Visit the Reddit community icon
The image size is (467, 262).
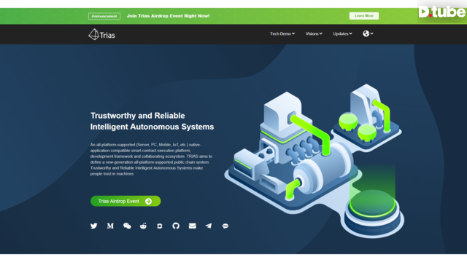tap(143, 226)
